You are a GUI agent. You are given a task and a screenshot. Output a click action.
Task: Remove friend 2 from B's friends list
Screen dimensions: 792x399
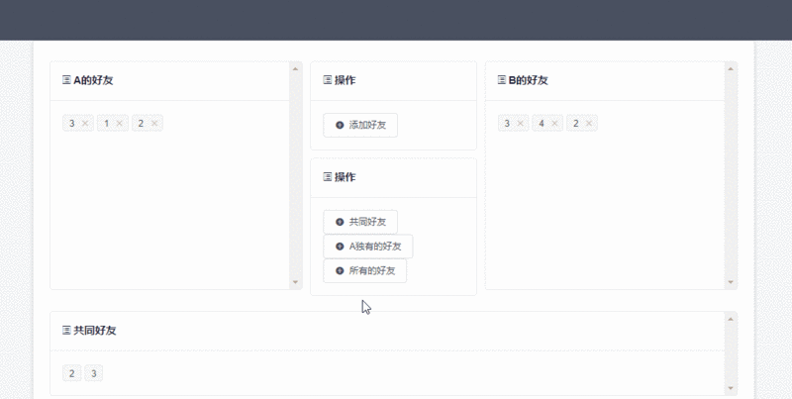589,123
